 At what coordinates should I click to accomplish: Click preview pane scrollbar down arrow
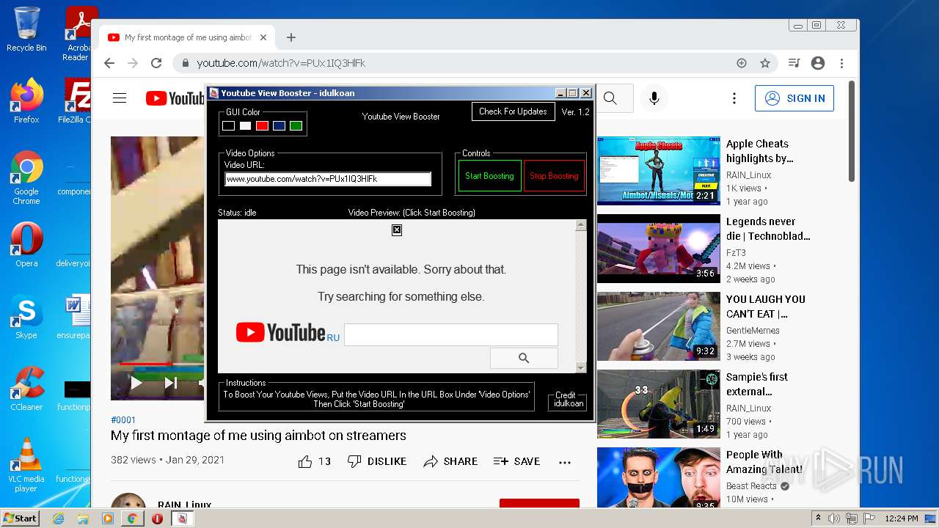pos(581,367)
